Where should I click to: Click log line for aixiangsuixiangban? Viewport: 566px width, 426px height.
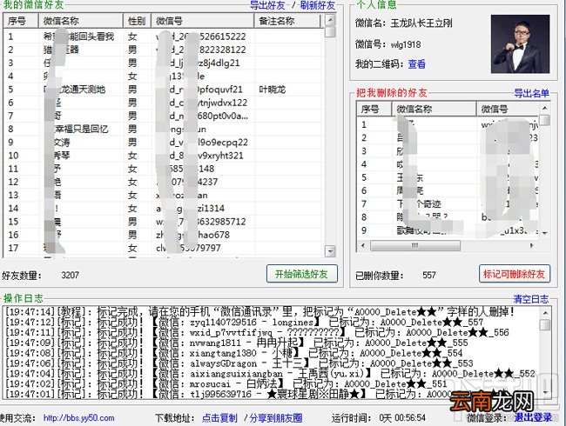coord(270,374)
